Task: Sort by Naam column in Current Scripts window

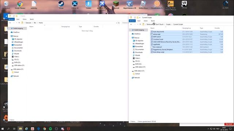Action: [152, 28]
